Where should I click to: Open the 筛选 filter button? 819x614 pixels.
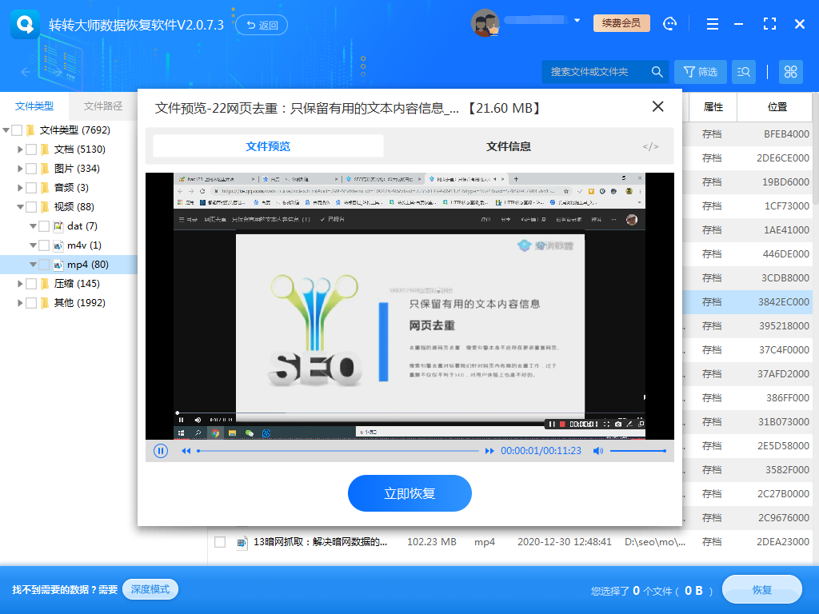[701, 71]
